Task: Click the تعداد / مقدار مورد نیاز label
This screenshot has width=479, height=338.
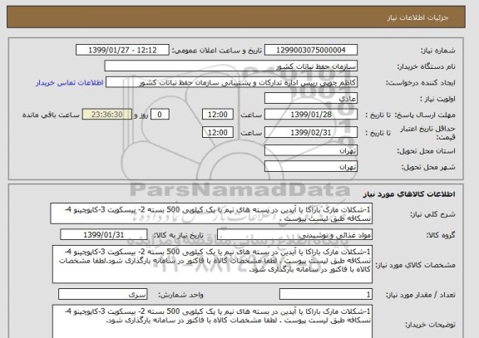Action: pyautogui.click(x=421, y=295)
